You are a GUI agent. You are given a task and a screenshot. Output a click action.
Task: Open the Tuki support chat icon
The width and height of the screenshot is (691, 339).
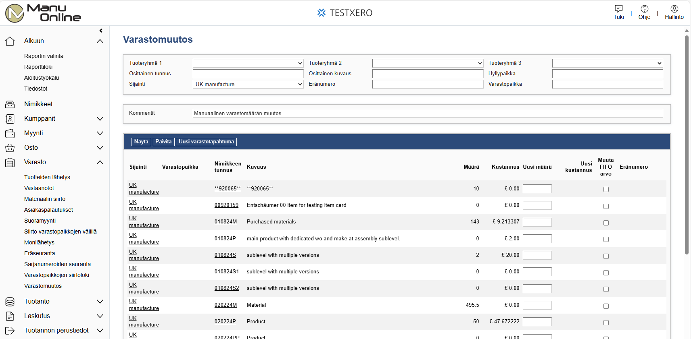(618, 8)
